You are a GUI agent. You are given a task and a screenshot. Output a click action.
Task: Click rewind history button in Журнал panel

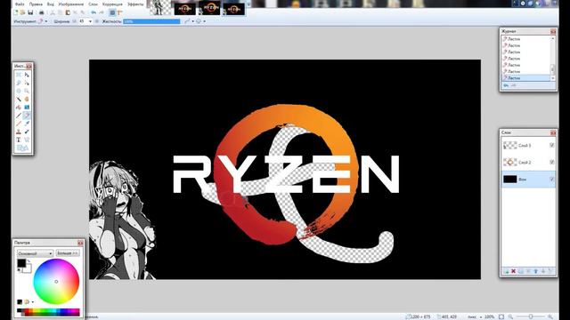pyautogui.click(x=506, y=85)
